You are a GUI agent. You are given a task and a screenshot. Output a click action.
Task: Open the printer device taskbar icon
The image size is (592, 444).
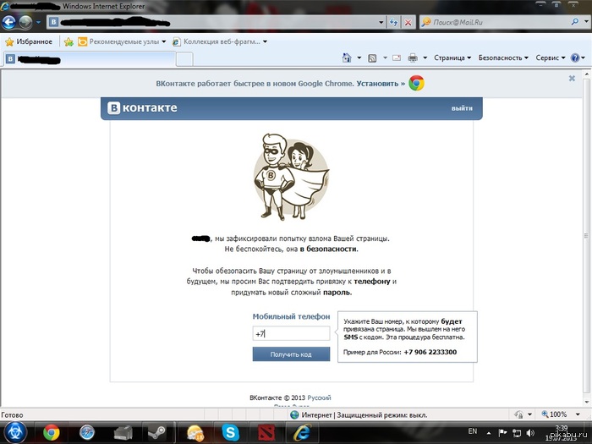click(123, 433)
